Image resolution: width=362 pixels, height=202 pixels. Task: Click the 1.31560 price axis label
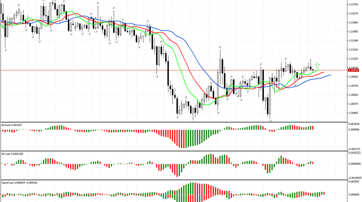tap(354, 23)
